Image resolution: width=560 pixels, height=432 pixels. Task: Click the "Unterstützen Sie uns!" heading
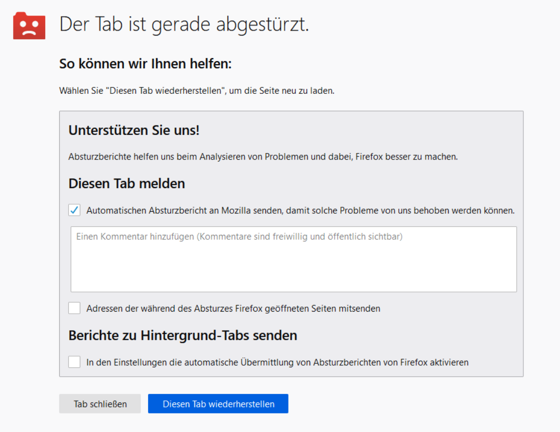(134, 130)
